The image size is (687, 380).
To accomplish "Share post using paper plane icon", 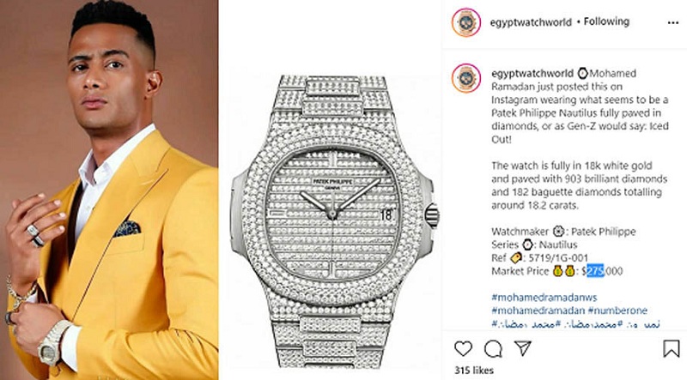I will tap(523, 348).
